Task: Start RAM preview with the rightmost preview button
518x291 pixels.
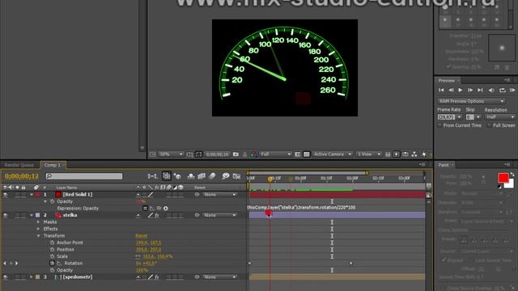Action: pyautogui.click(x=512, y=90)
